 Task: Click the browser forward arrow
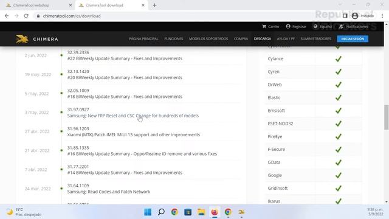coord(16,16)
